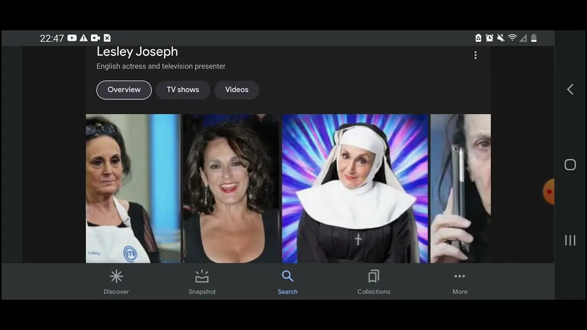
Task: Open the photo of smiling woman with curly hair
Action: pos(232,188)
